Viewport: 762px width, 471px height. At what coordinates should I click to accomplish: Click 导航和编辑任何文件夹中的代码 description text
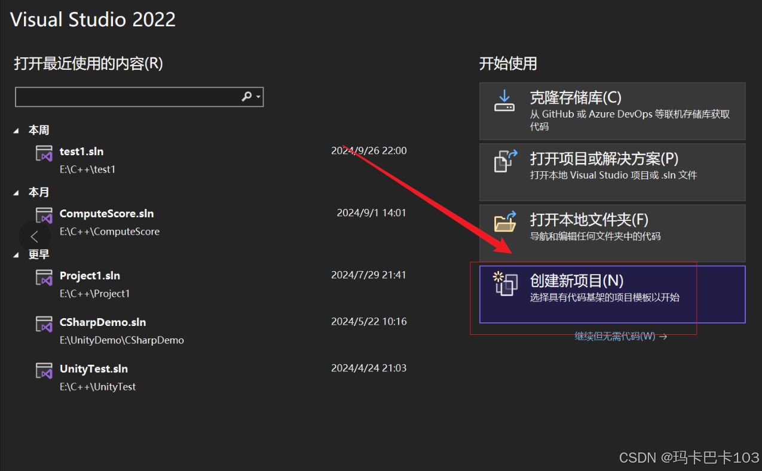(595, 236)
